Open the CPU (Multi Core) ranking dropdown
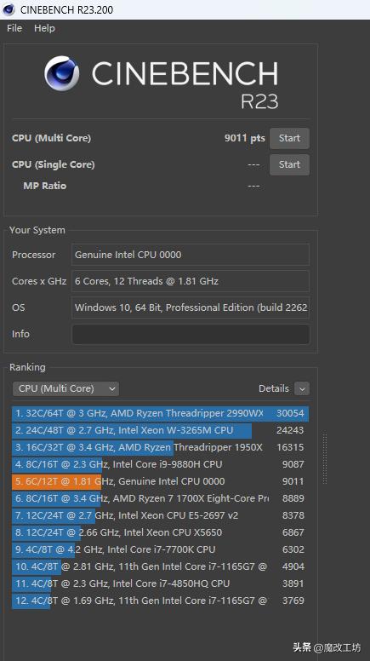 [65, 388]
